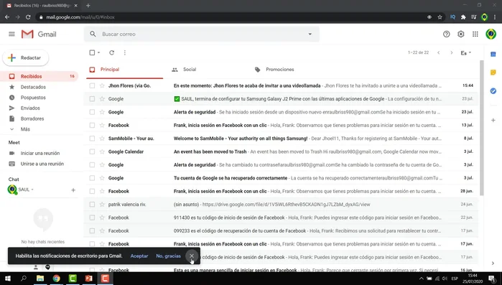This screenshot has height=285, width=502.
Task: Show hidden system tray icons
Action: click(422, 279)
